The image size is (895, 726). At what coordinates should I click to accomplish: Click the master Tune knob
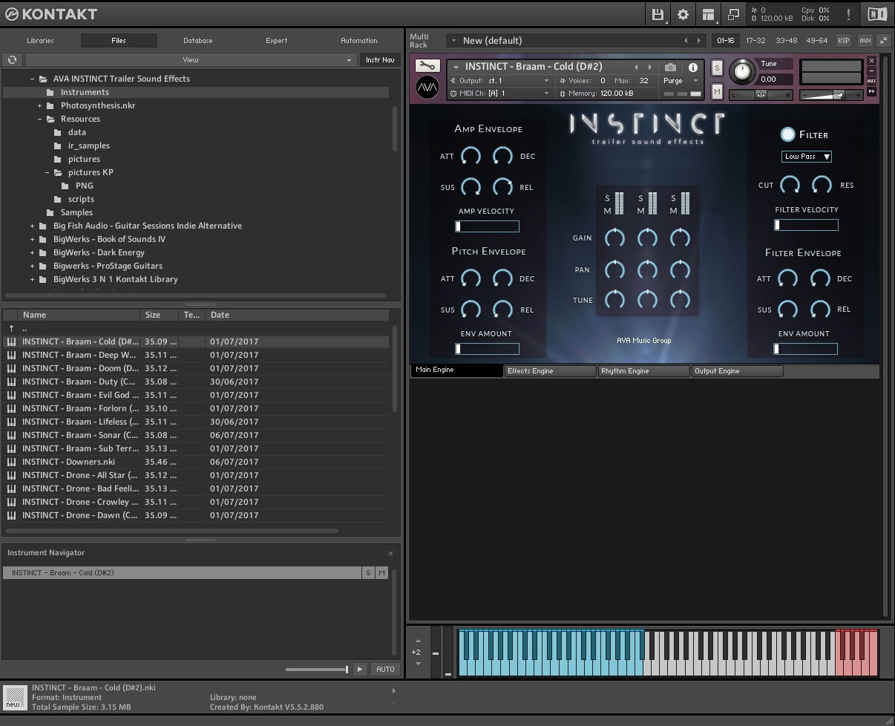pos(741,72)
